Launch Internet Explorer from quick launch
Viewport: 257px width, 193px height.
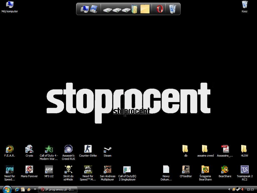click(x=17, y=189)
